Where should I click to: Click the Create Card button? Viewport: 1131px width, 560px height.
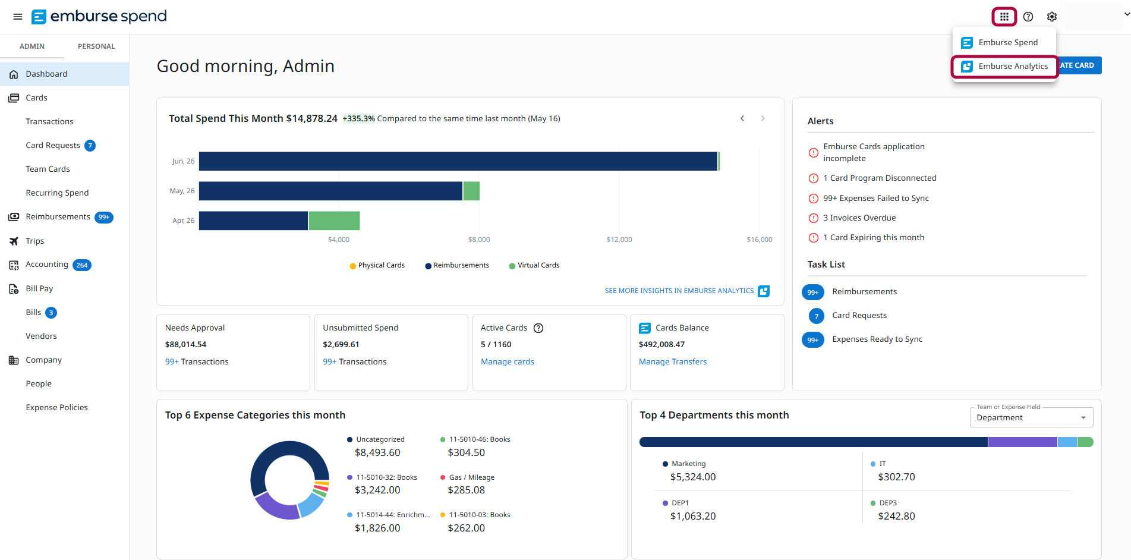[x=1079, y=65]
